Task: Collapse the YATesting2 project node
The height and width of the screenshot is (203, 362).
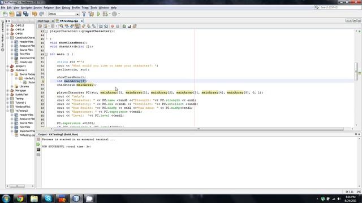Action: tap(7, 111)
